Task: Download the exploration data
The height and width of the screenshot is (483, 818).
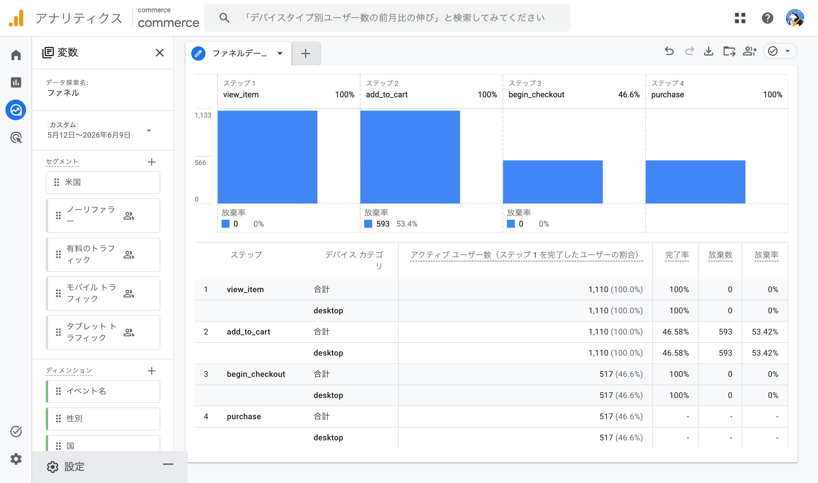Action: point(709,51)
